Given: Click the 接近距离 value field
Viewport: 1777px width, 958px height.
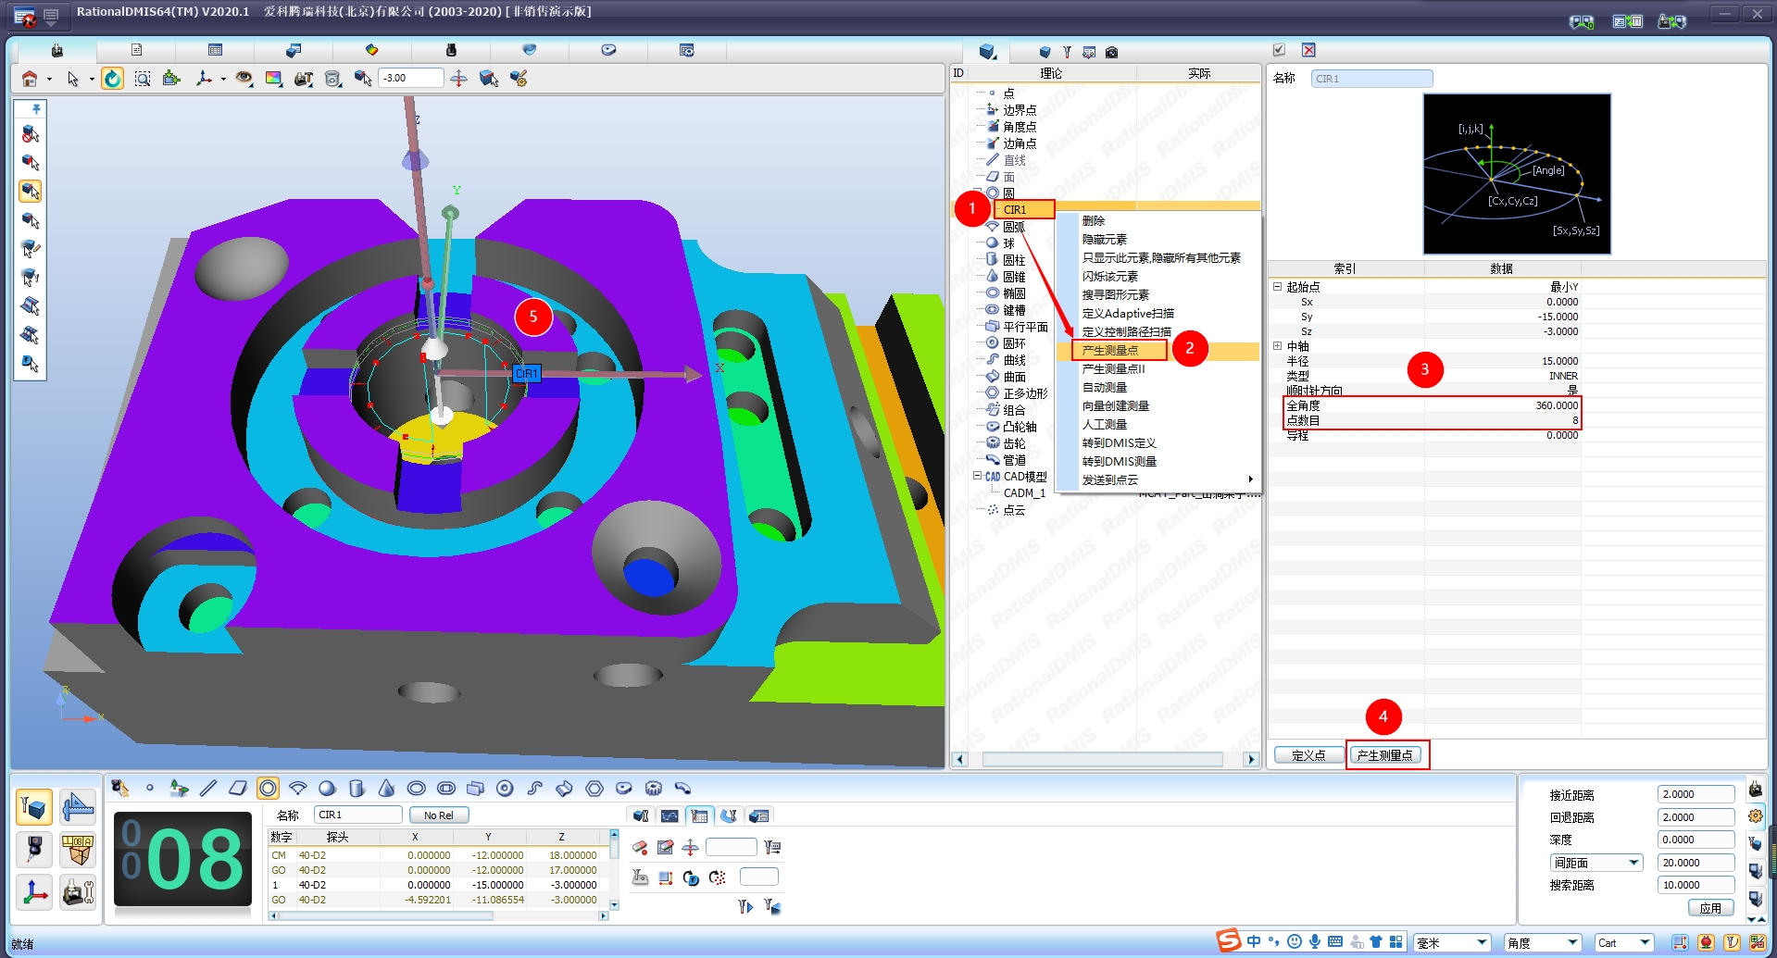Looking at the screenshot, I should click(x=1696, y=794).
